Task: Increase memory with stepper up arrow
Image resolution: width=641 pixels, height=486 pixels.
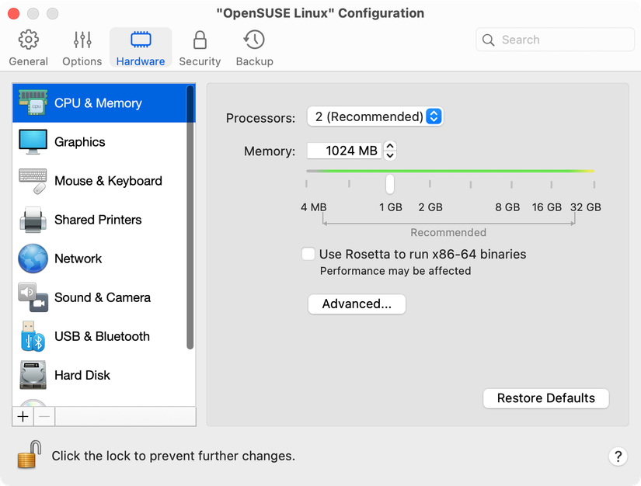Action: click(x=390, y=146)
